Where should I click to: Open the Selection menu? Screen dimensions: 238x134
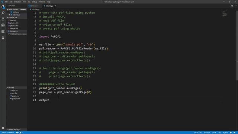click(x=17, y=2)
